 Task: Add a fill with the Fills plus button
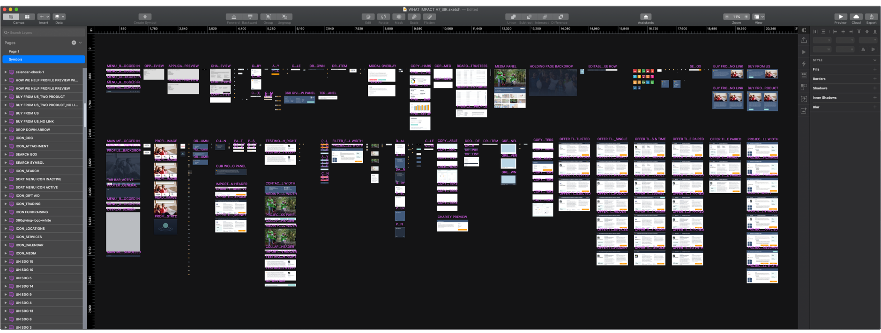[x=874, y=69]
